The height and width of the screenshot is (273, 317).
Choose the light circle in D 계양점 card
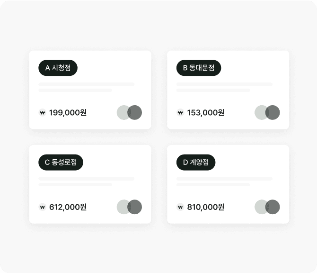[x=260, y=207]
